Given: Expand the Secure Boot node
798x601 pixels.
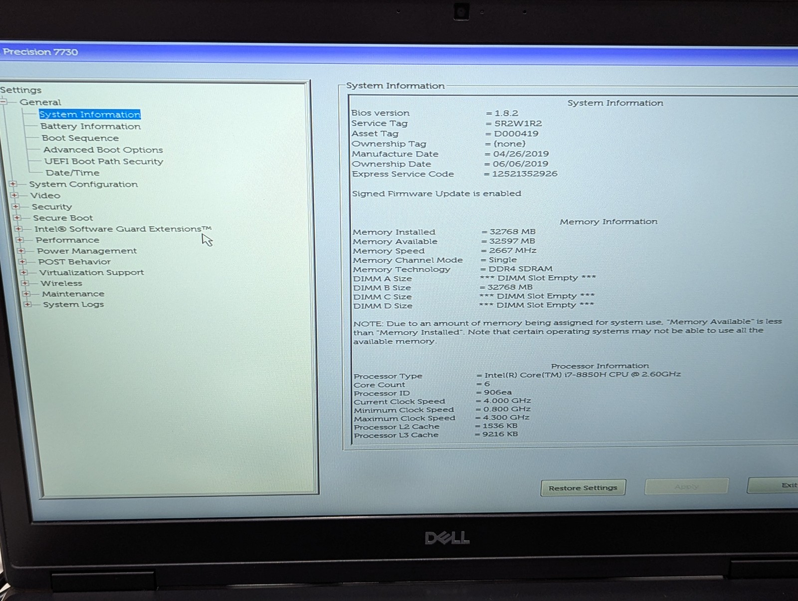Looking at the screenshot, I should click(x=17, y=218).
